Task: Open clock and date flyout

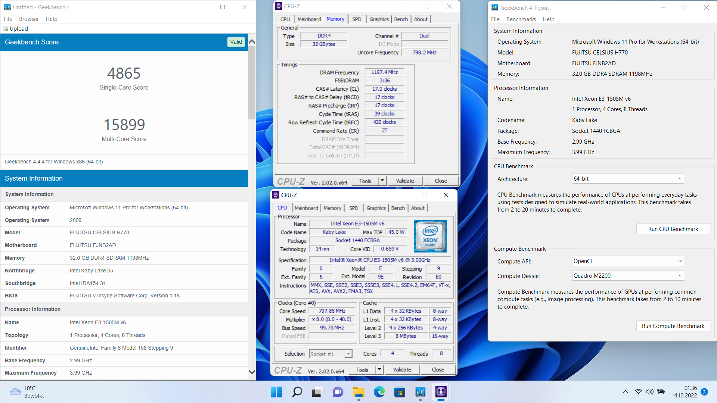Action: coord(684,392)
